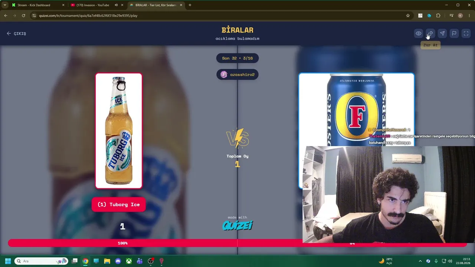Open OBS Studio from taskbar
The height and width of the screenshot is (267, 475).
[x=151, y=261]
